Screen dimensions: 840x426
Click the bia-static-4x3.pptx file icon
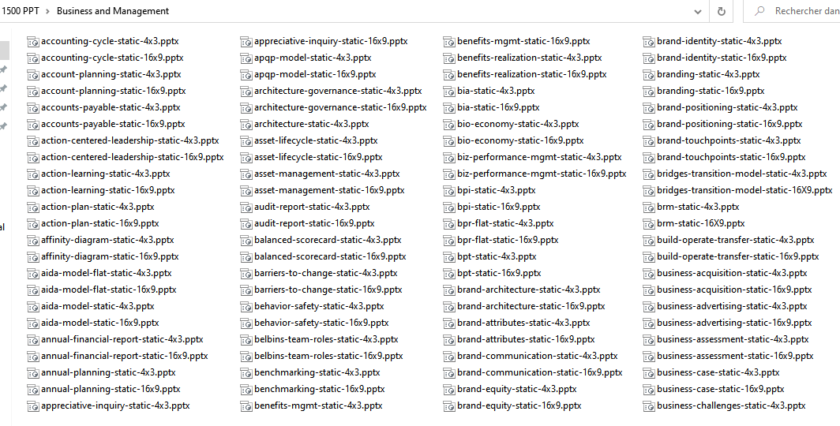click(x=449, y=92)
